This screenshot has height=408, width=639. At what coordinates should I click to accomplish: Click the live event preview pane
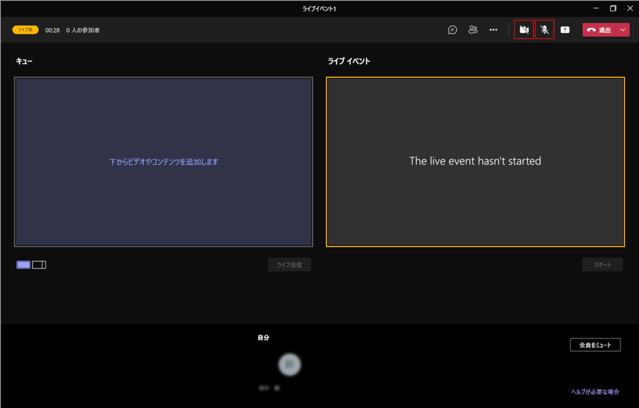(x=475, y=162)
